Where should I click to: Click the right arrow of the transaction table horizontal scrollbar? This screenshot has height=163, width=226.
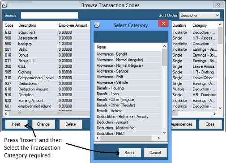214,114
